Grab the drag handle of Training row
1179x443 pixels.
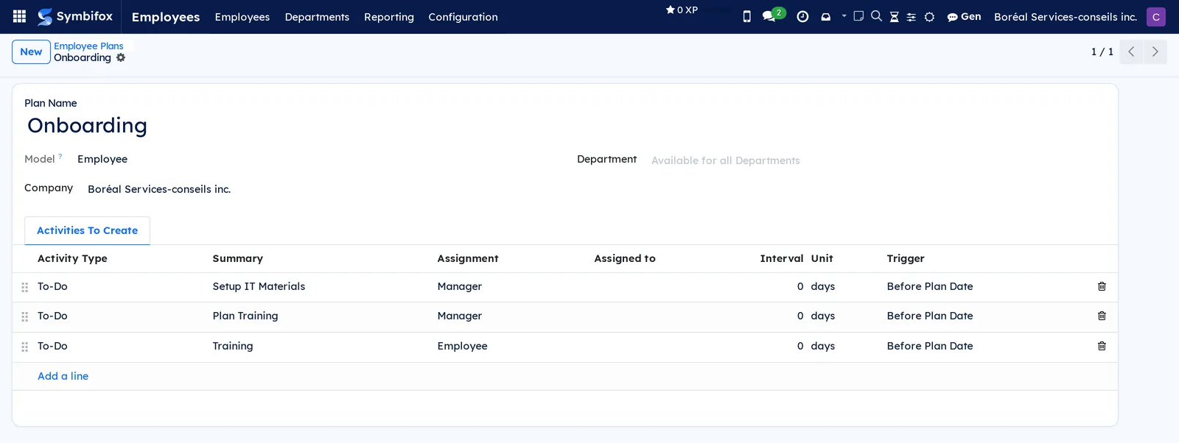pyautogui.click(x=24, y=347)
